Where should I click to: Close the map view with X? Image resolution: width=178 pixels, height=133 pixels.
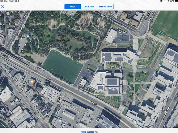pyautogui.click(x=2, y=6)
